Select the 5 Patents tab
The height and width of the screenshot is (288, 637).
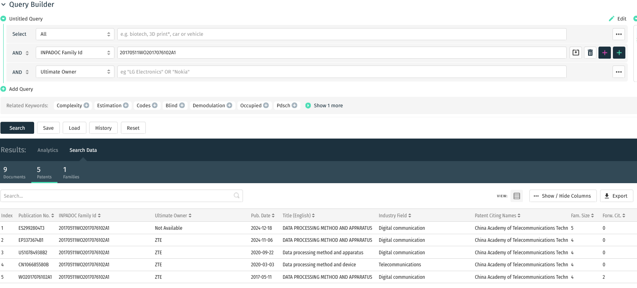[44, 173]
